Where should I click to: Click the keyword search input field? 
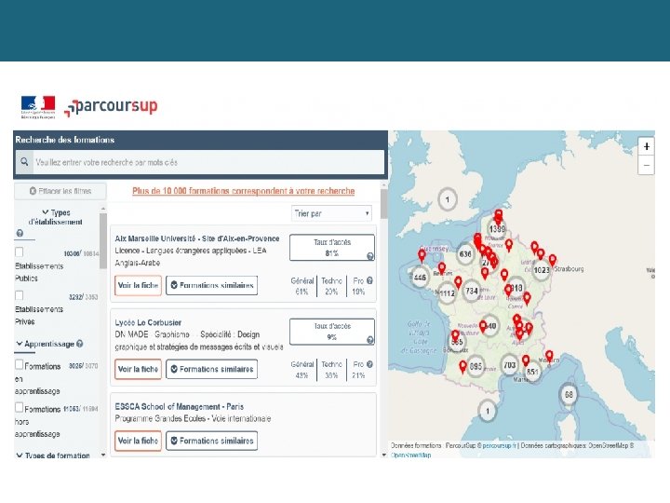209,162
